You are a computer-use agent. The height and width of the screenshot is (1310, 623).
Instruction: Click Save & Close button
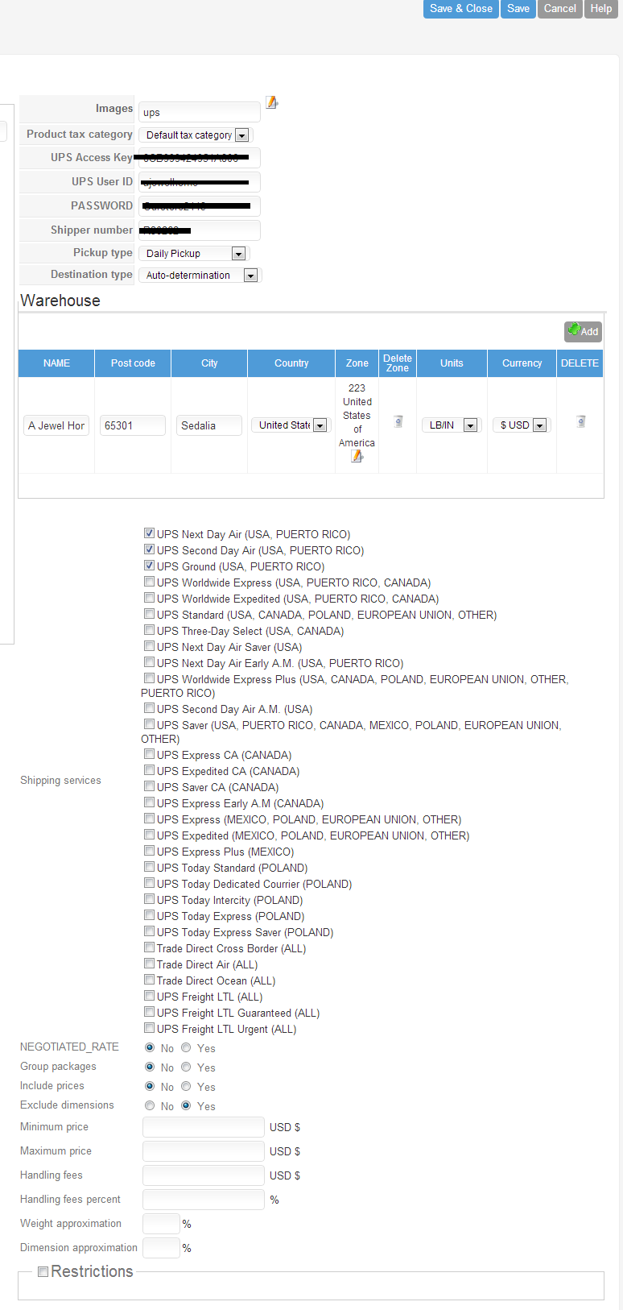point(460,9)
